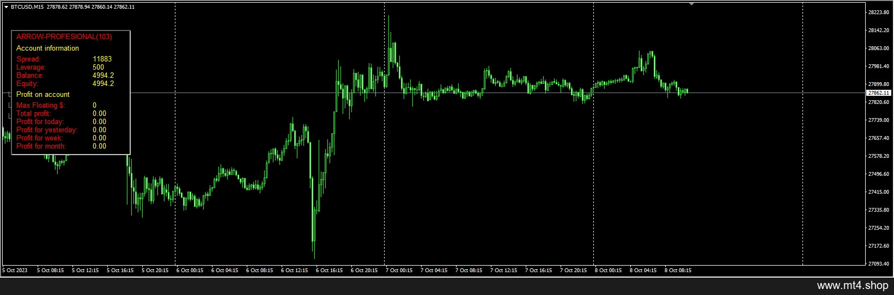894x295 pixels.
Task: Click the '6 Oct 12:15' time label
Action: (294, 271)
